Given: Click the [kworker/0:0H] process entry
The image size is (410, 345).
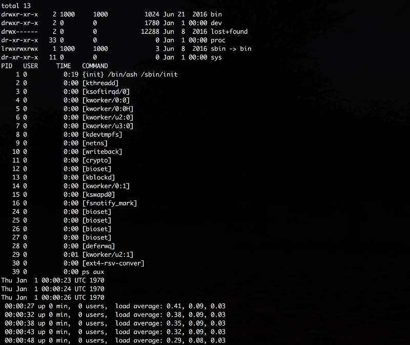Looking at the screenshot, I should tap(108, 109).
